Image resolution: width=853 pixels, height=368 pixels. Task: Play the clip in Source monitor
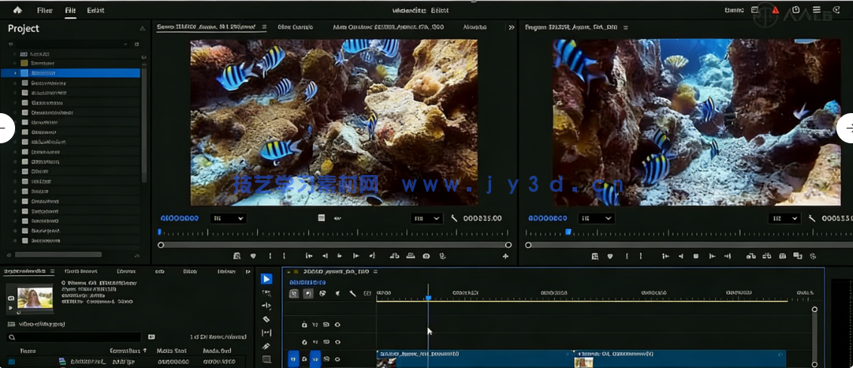click(340, 256)
